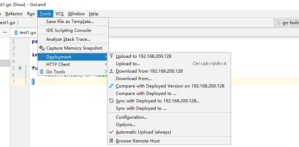This screenshot has height=147, width=299.
Task: Click the Browse Remote Host server icon
Action: tap(111, 141)
